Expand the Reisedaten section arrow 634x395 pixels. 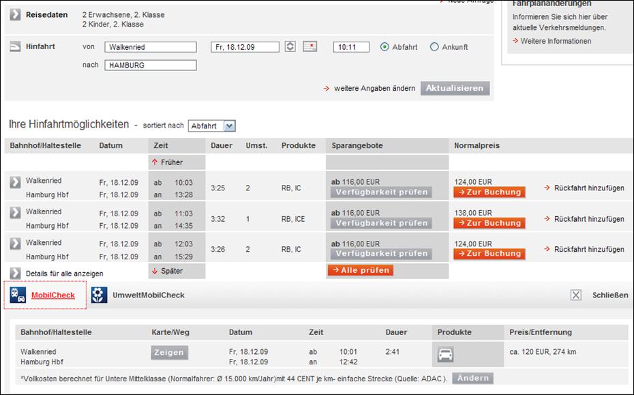point(16,15)
